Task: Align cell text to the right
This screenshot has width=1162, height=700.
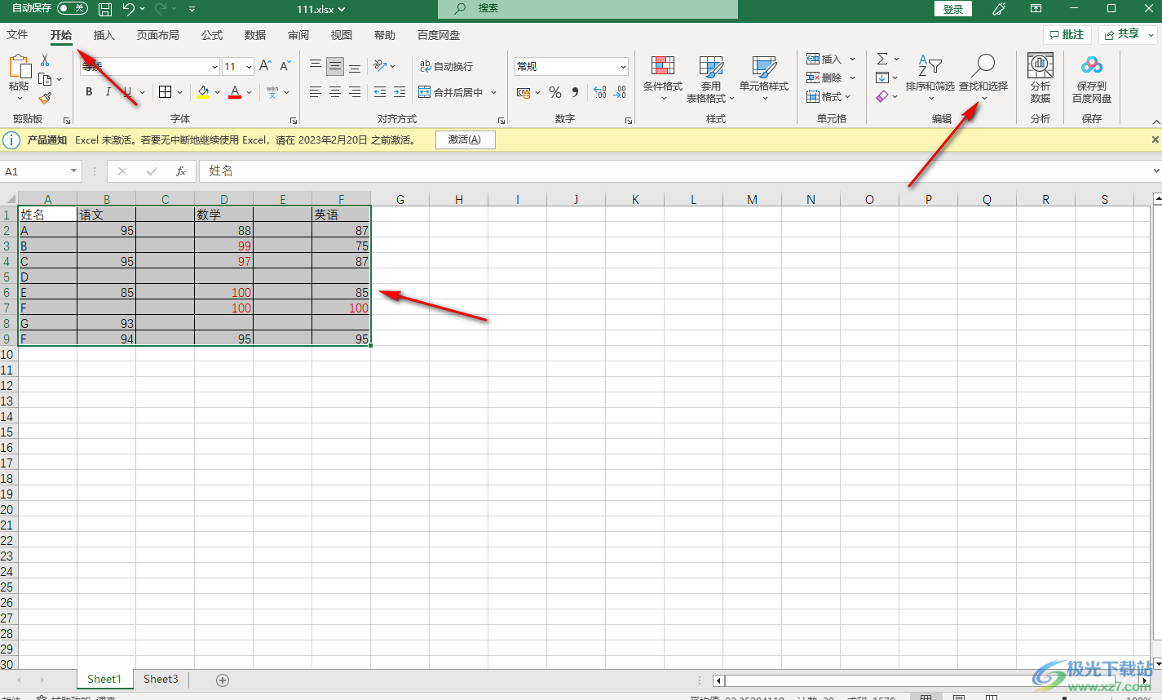Action: 355,92
